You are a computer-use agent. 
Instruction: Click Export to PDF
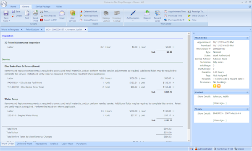(48, 20)
